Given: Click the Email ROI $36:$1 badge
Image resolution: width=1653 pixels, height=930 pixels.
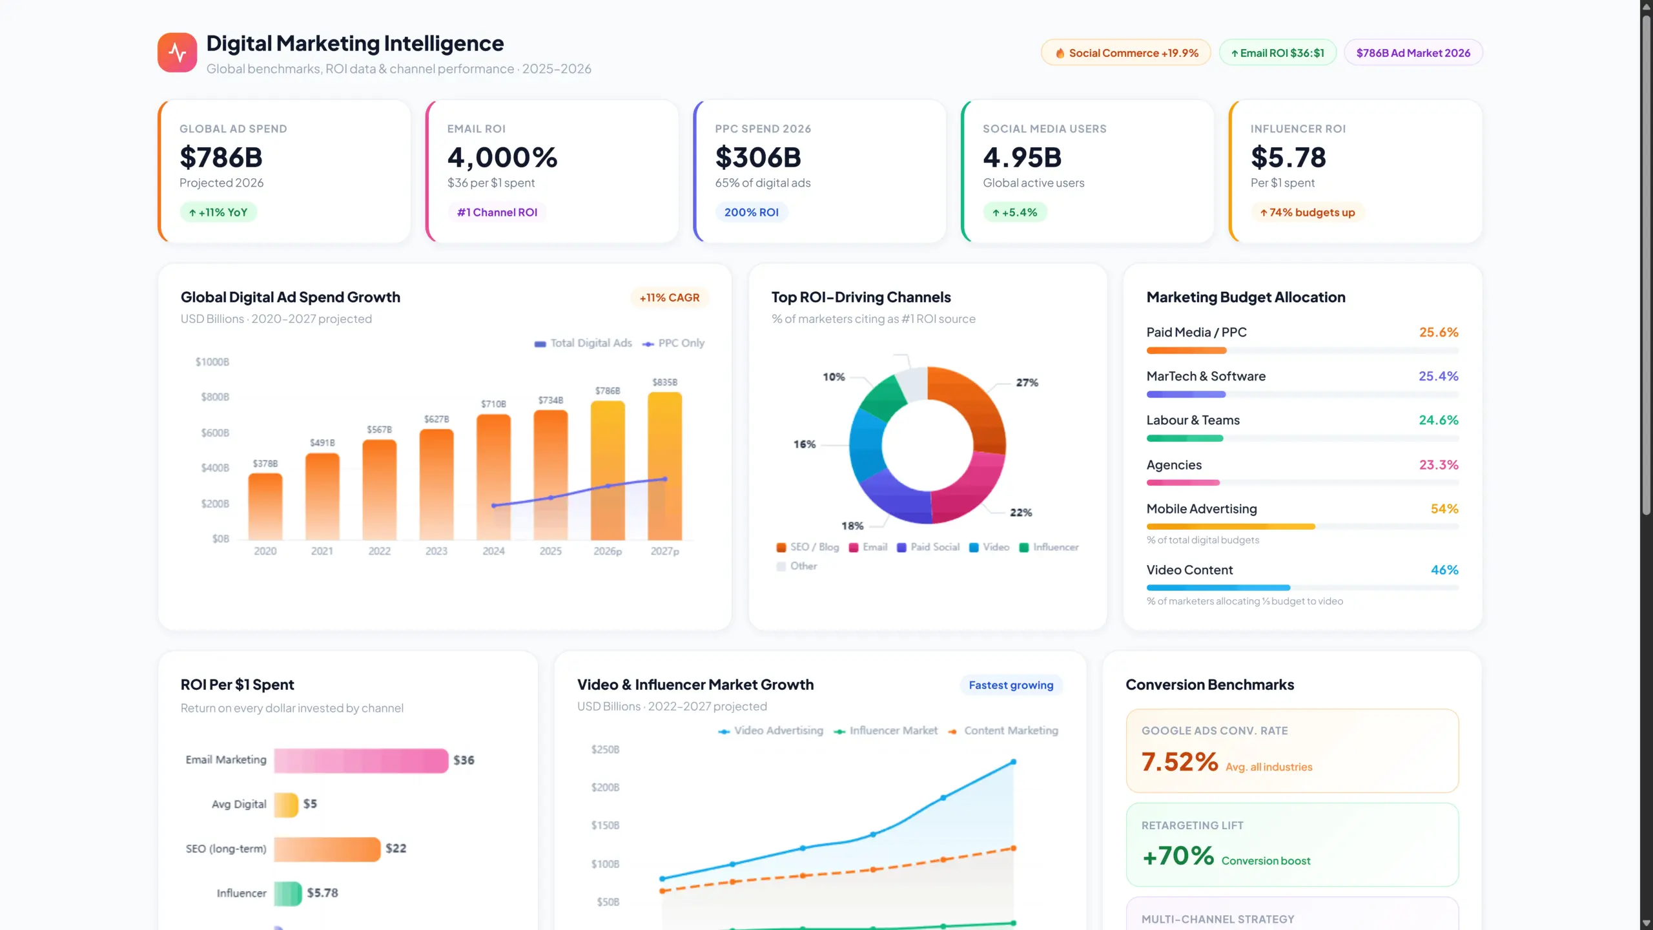Looking at the screenshot, I should [x=1277, y=53].
